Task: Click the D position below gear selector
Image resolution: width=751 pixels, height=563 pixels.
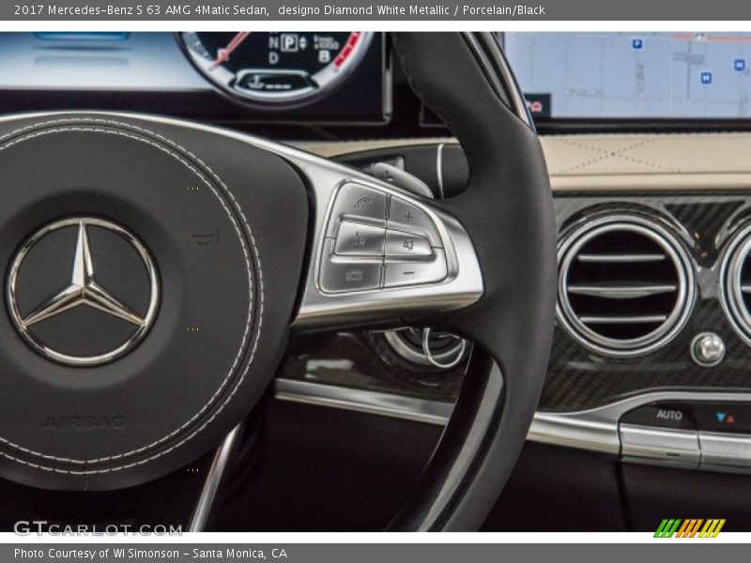Action: 273,57
